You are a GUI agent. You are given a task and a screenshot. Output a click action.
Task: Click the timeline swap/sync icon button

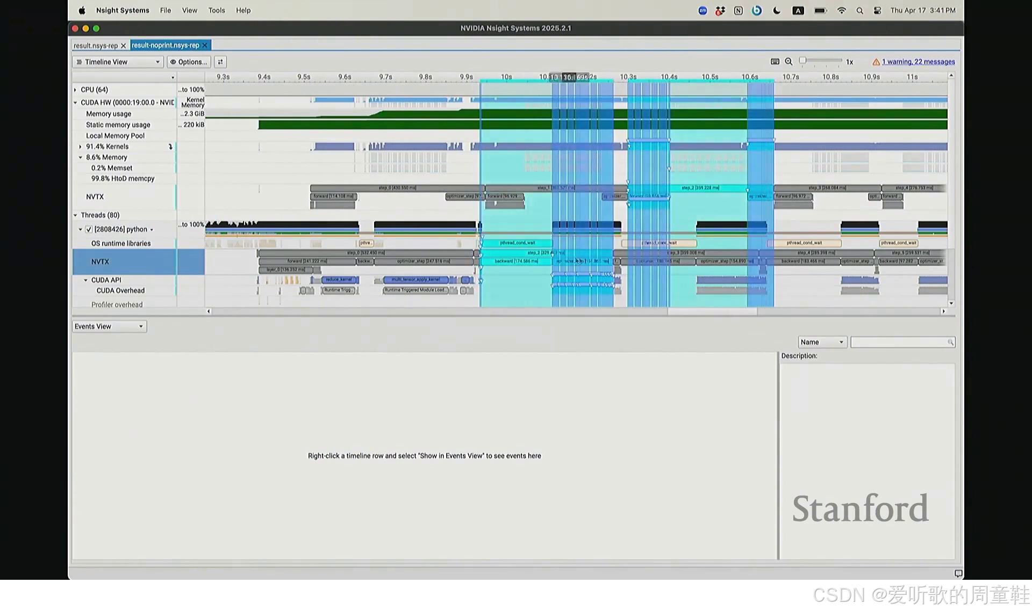click(220, 62)
